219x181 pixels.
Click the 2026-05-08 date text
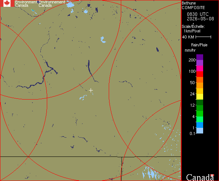tap(200, 19)
